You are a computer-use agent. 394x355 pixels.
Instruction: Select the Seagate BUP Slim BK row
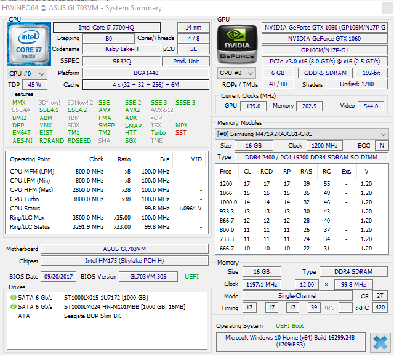(x=107, y=316)
